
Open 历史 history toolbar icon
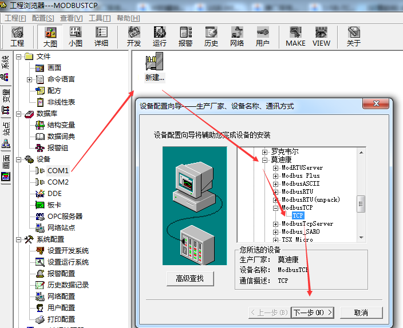click(x=211, y=37)
